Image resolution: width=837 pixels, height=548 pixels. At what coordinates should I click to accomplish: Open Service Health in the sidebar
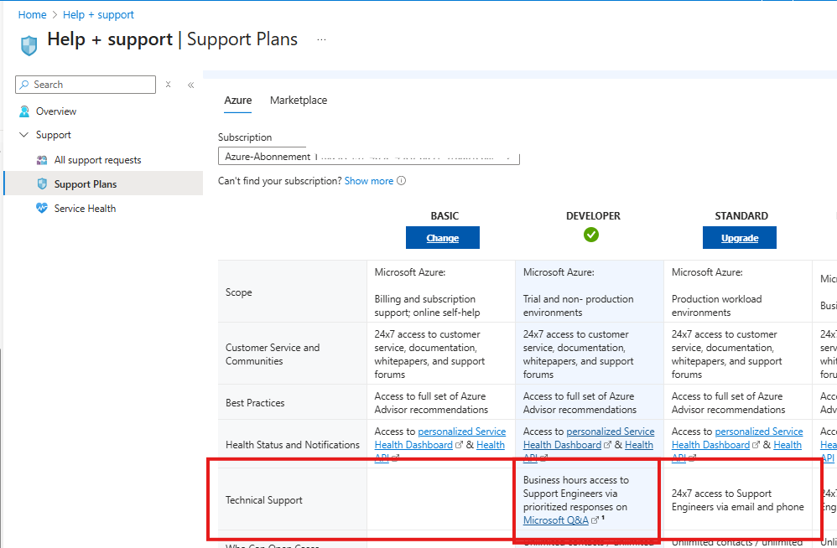tap(85, 209)
